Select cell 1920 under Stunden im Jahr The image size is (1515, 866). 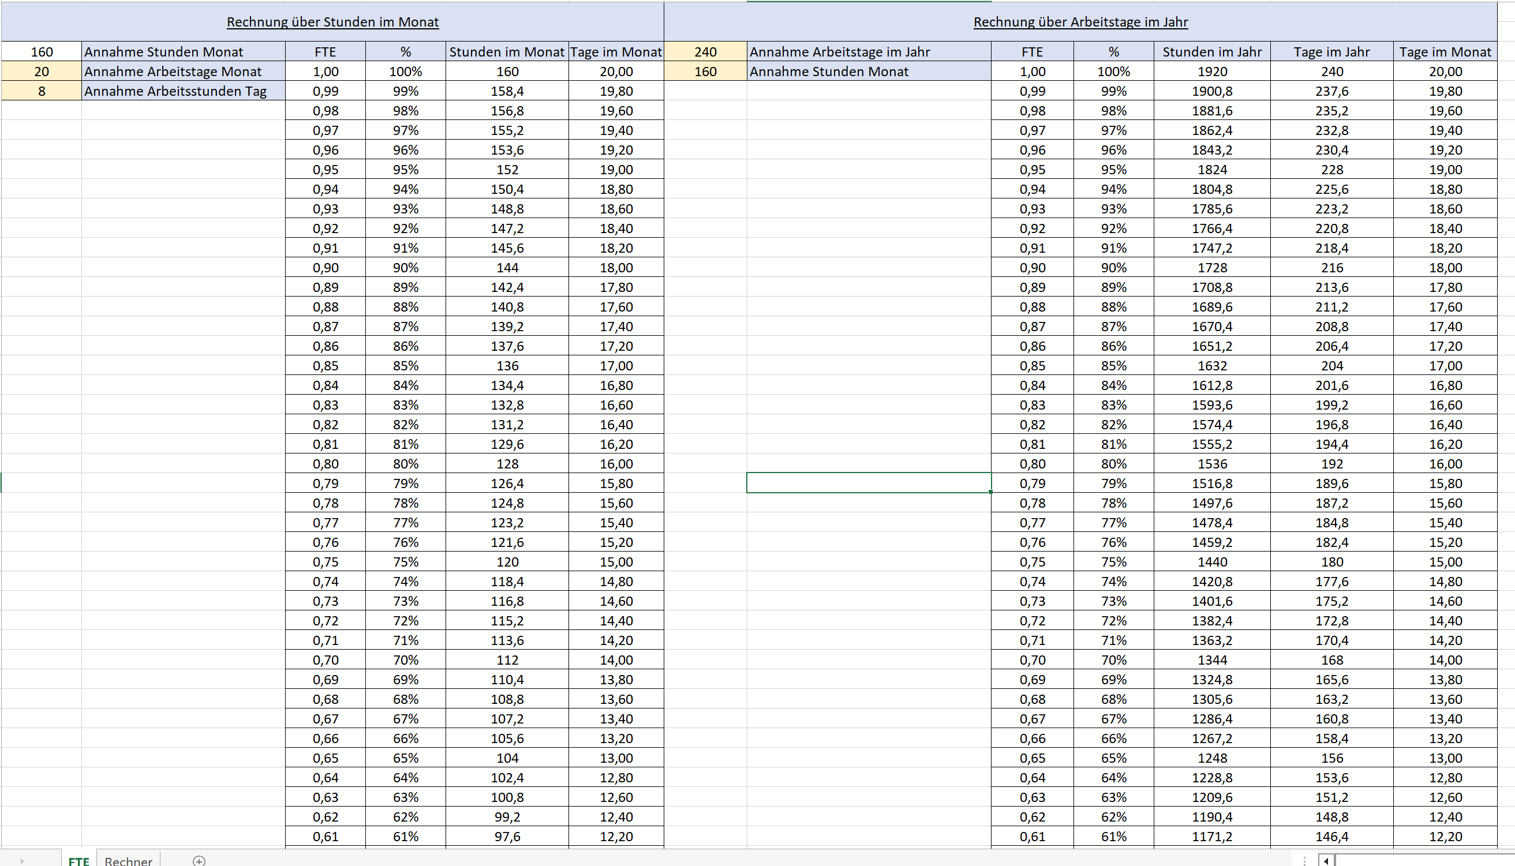[1211, 72]
